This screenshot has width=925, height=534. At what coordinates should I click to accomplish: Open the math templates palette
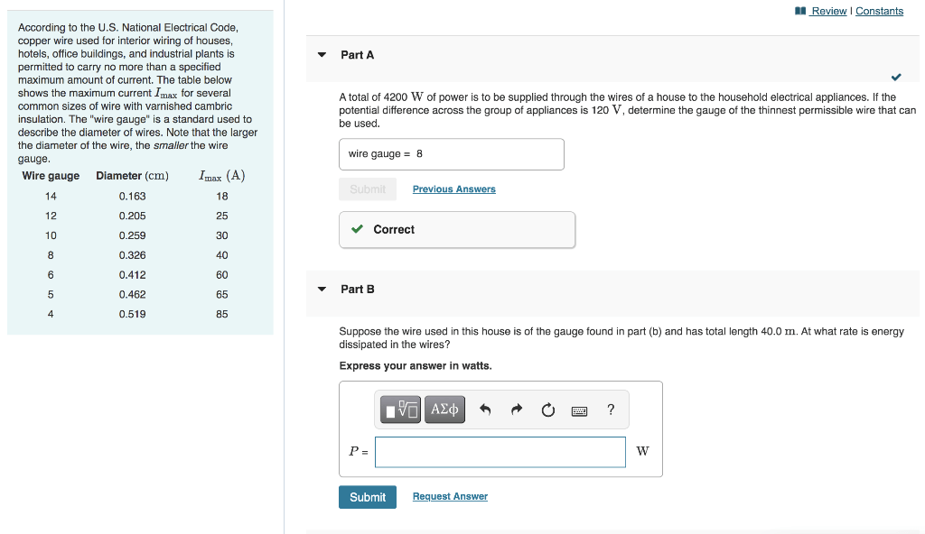pos(402,410)
